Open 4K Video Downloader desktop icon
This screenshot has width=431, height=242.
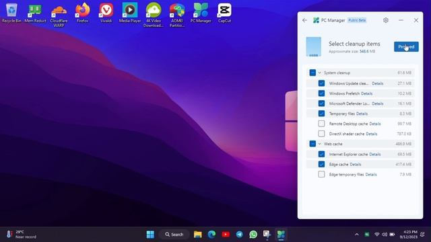click(154, 15)
